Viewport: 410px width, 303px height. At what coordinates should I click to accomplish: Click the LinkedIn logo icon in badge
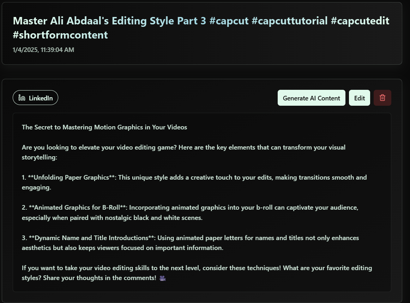[x=22, y=98]
